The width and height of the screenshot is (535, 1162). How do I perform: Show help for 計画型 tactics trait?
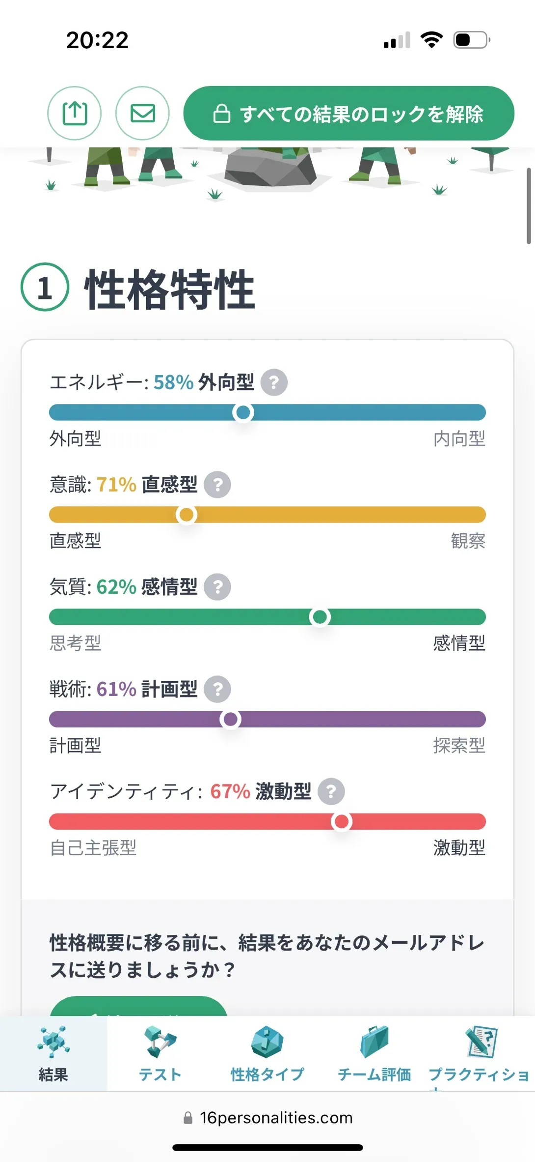coord(217,689)
